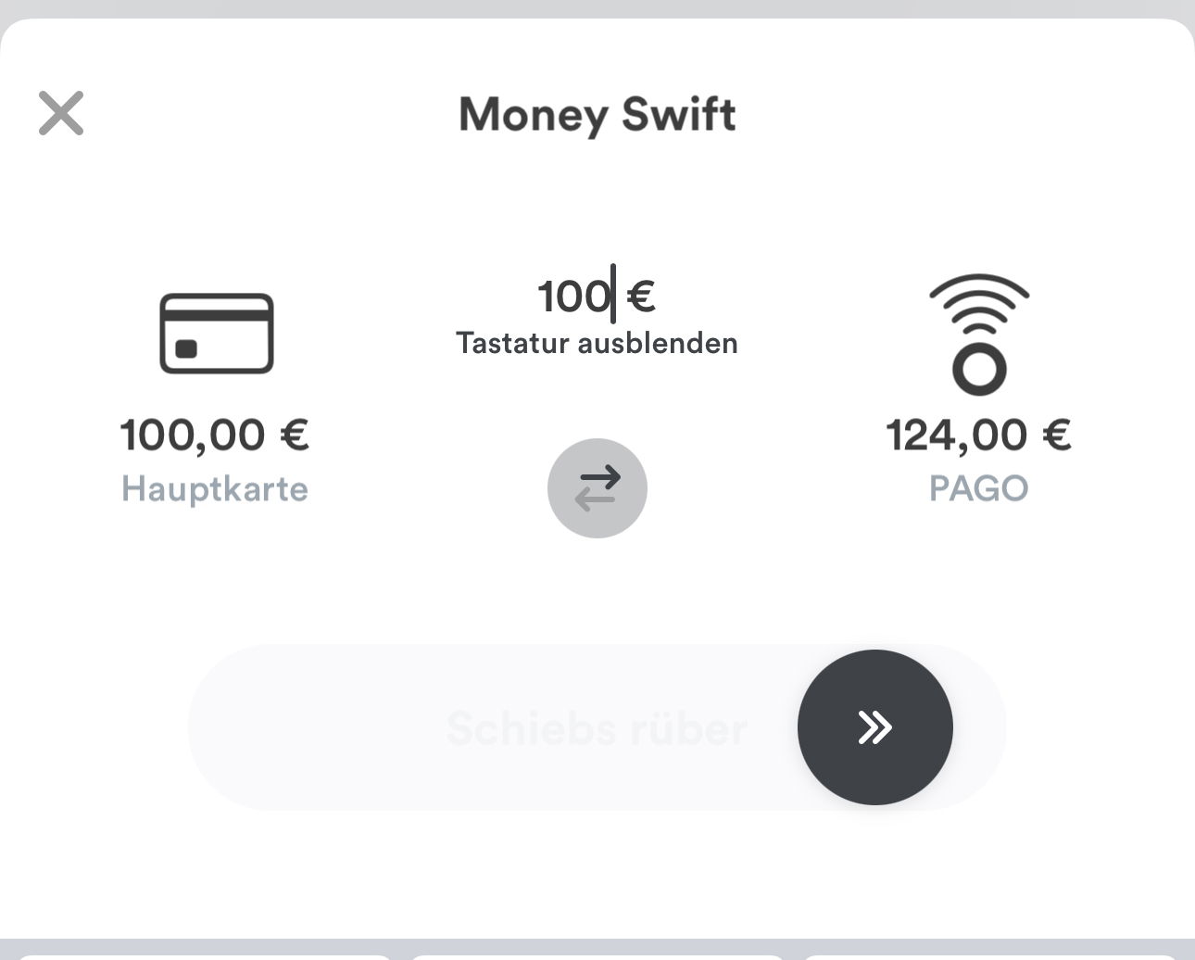Close the Money Swift sheet with X
Image resolution: width=1195 pixels, height=960 pixels.
(61, 113)
